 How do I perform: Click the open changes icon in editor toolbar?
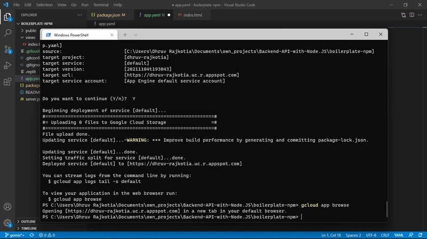(x=404, y=15)
